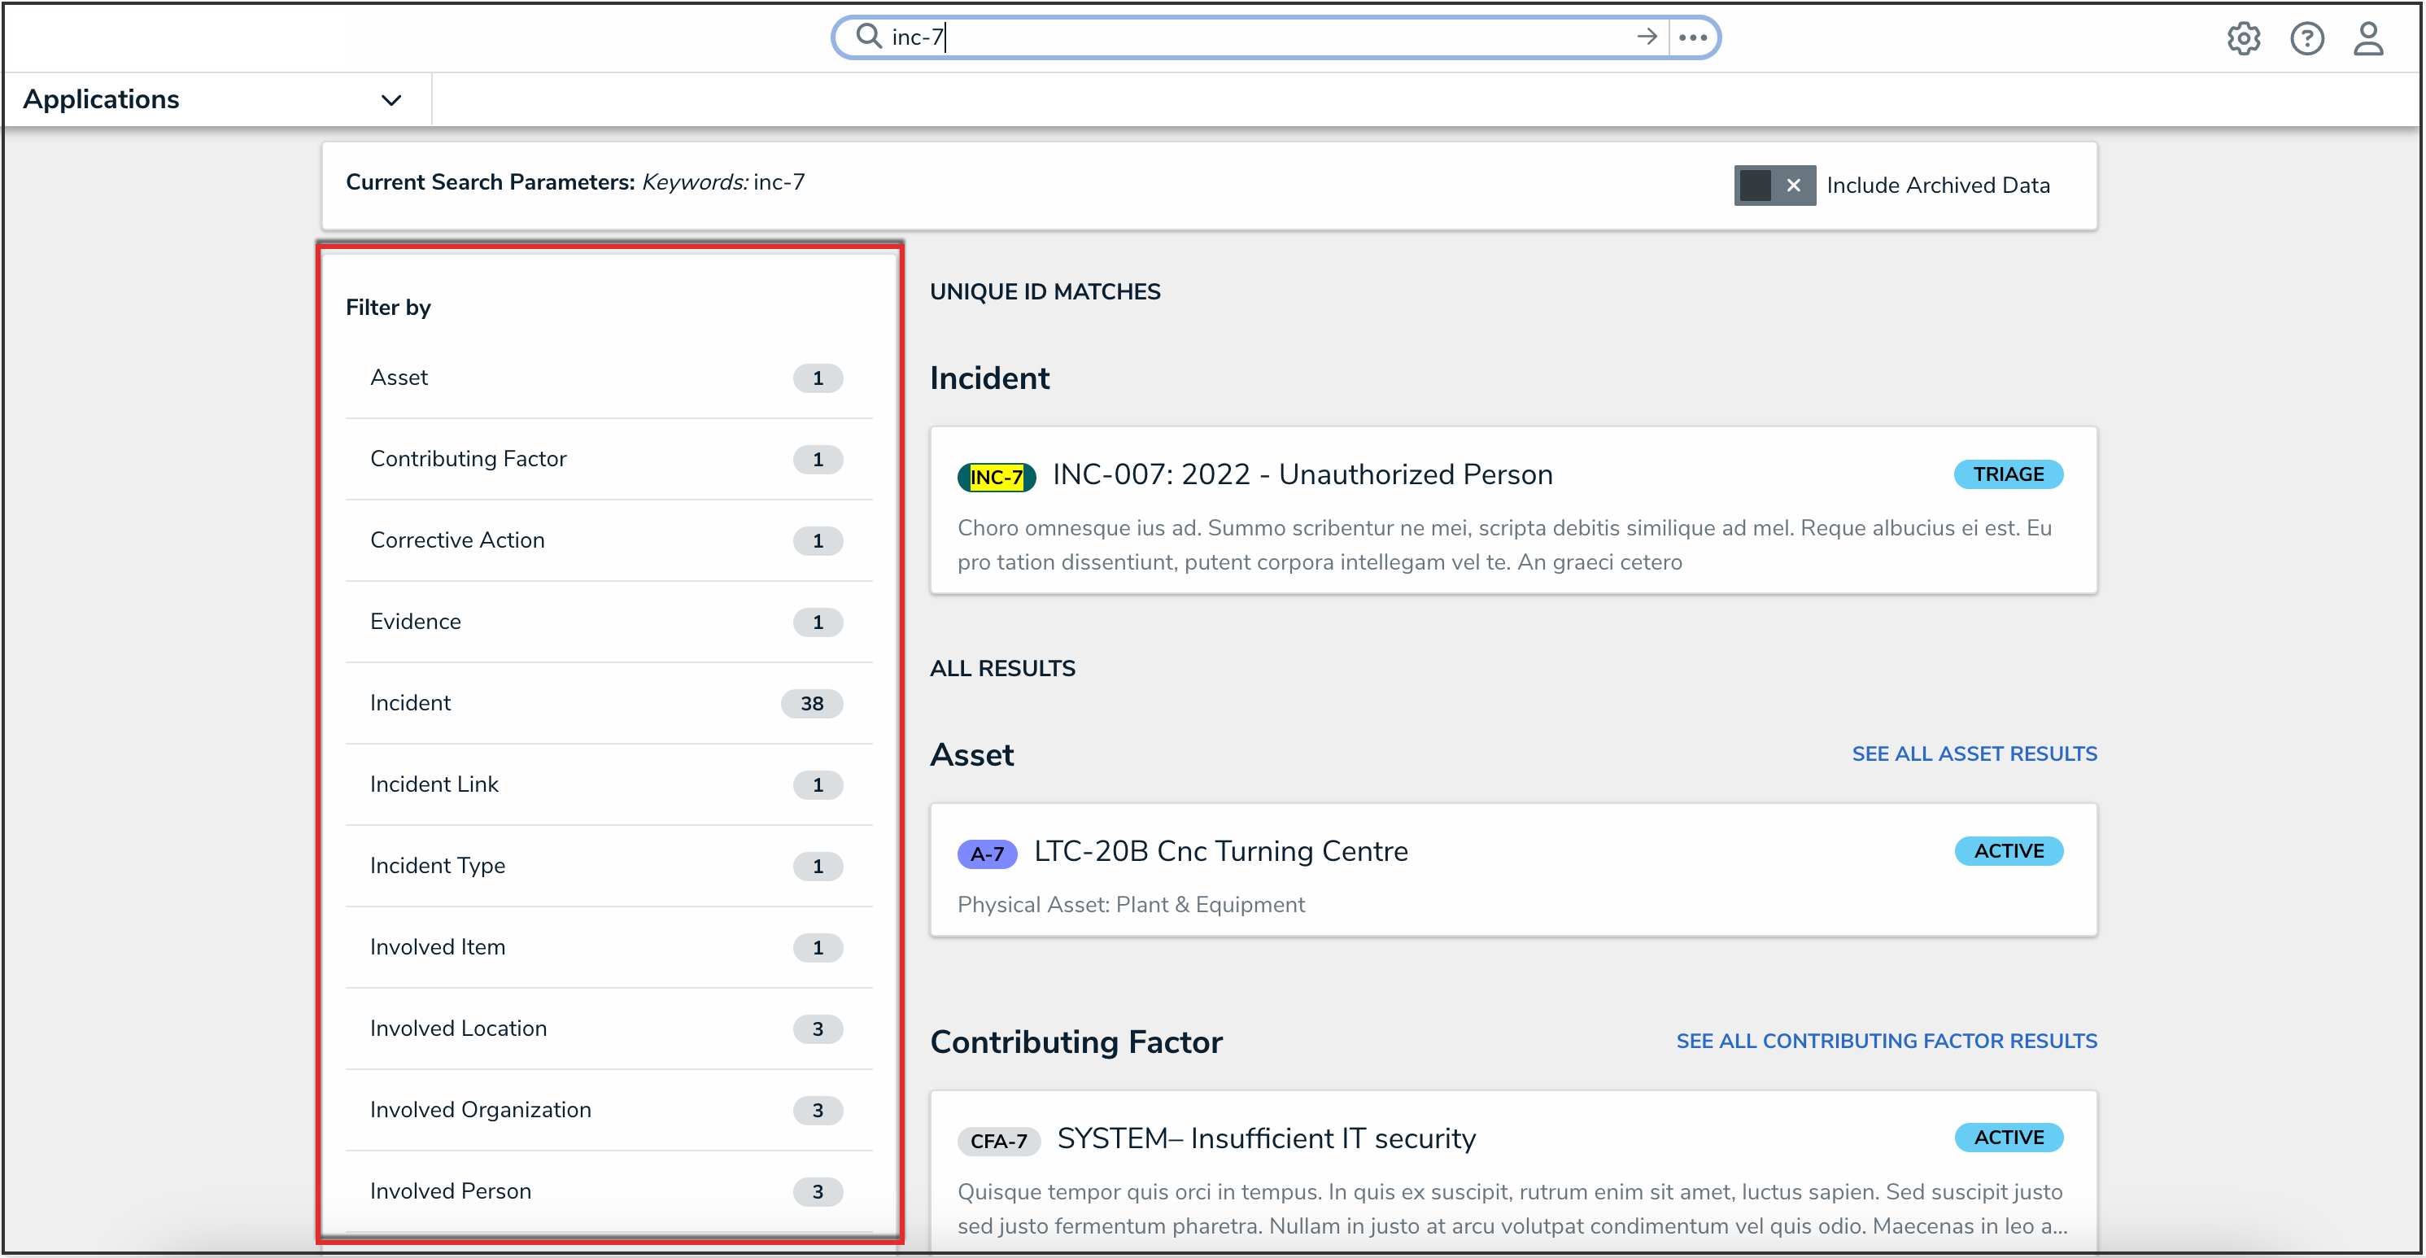Expand the Applications dropdown
2426x1258 pixels.
click(x=101, y=99)
